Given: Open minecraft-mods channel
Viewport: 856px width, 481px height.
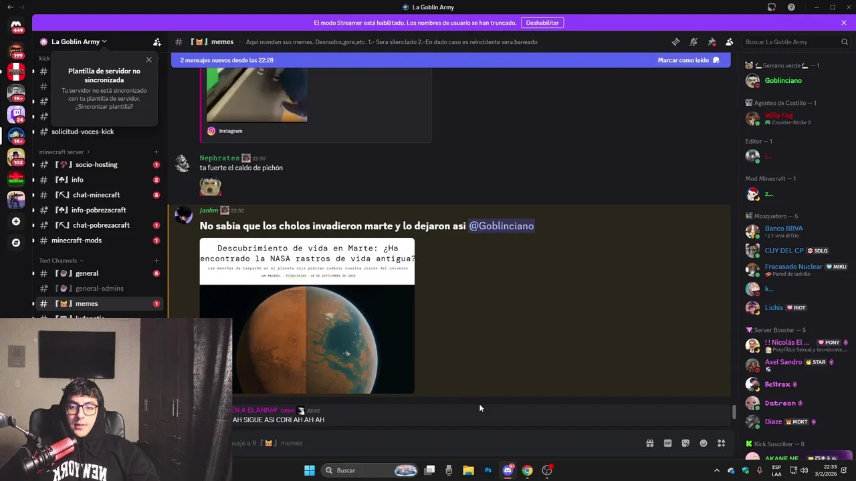Looking at the screenshot, I should click(x=100, y=240).
